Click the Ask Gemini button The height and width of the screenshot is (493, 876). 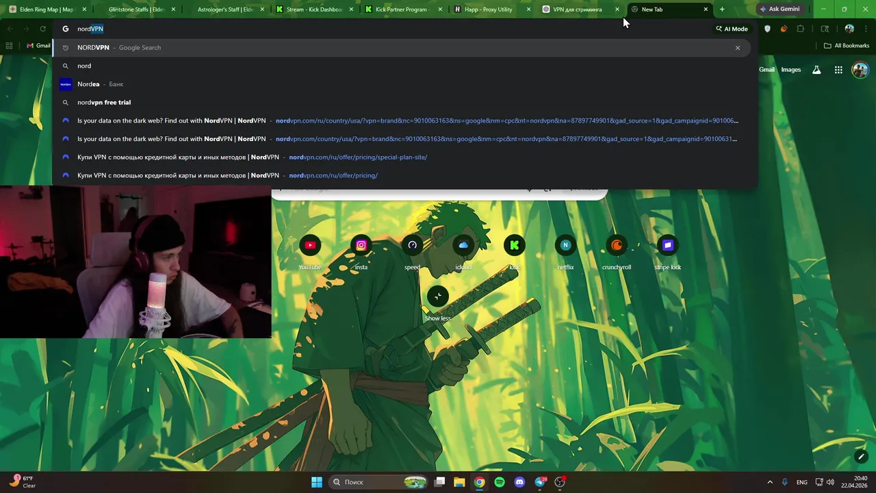[x=779, y=10]
